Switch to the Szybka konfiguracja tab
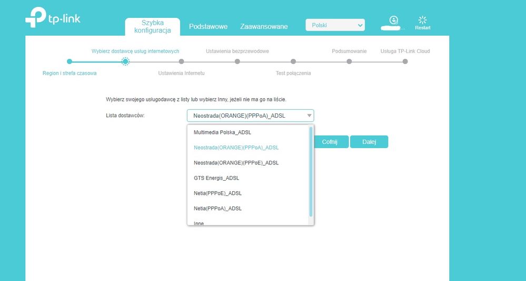 pyautogui.click(x=153, y=27)
